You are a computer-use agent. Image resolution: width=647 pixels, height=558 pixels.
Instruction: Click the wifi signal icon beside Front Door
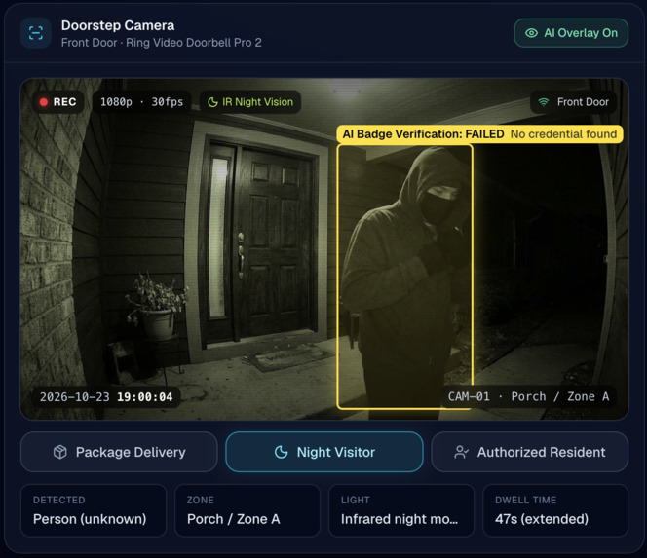[x=544, y=102]
